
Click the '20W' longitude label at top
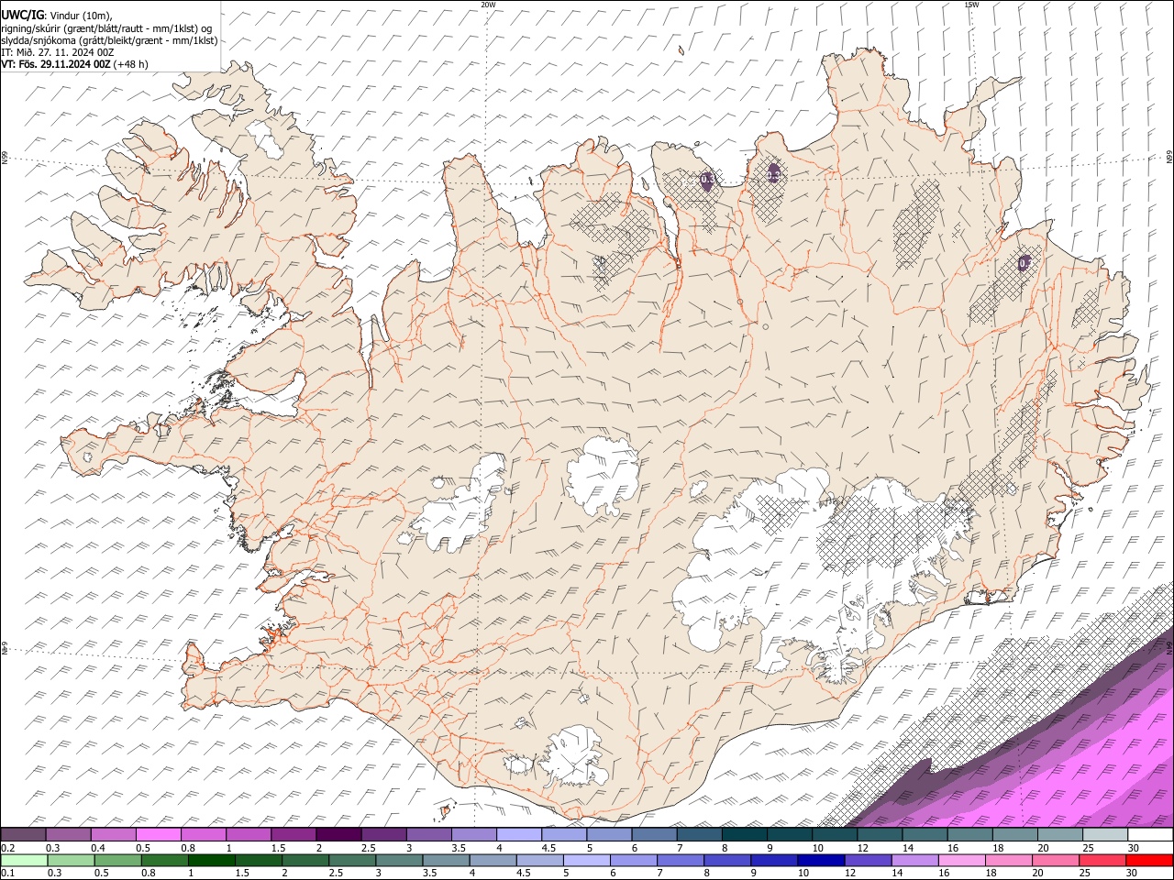[x=488, y=5]
